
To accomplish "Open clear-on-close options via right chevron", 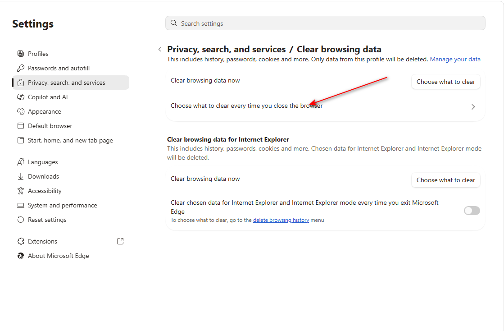I will pyautogui.click(x=473, y=107).
